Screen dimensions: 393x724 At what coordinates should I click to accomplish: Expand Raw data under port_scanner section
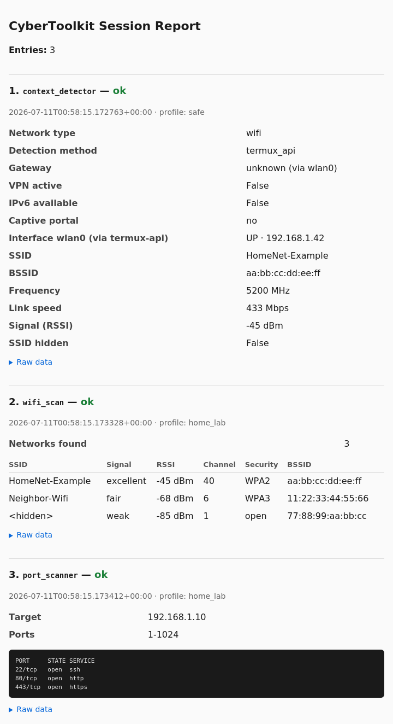point(31,709)
